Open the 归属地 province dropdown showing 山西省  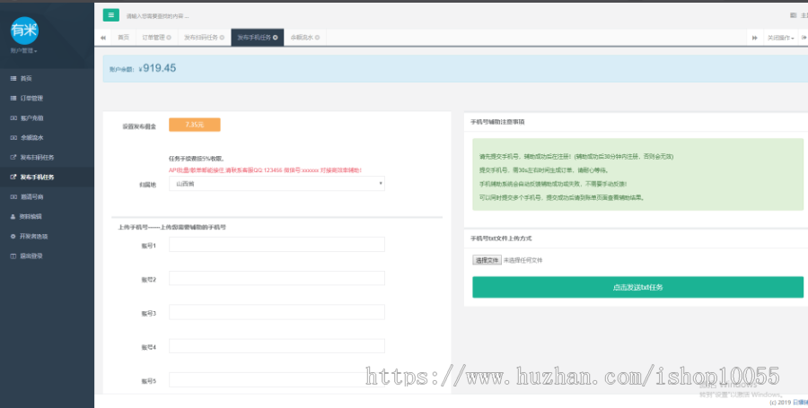click(277, 184)
